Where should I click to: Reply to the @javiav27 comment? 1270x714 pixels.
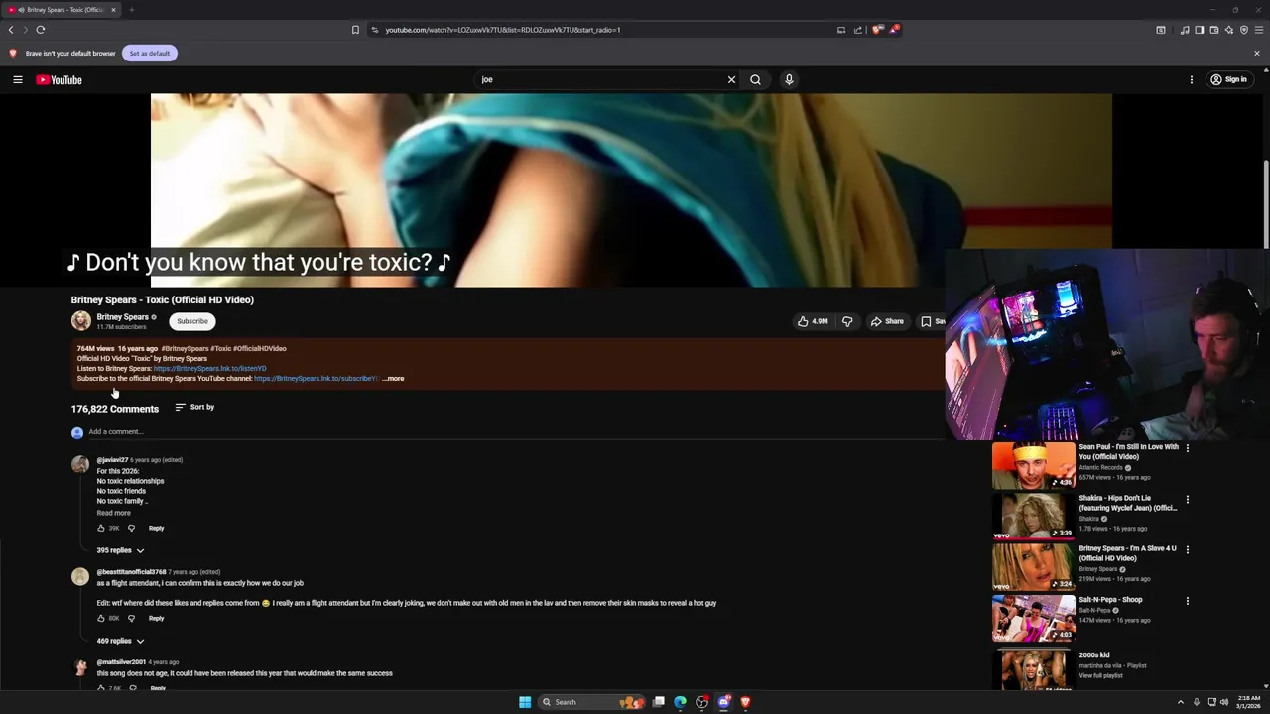click(x=156, y=528)
